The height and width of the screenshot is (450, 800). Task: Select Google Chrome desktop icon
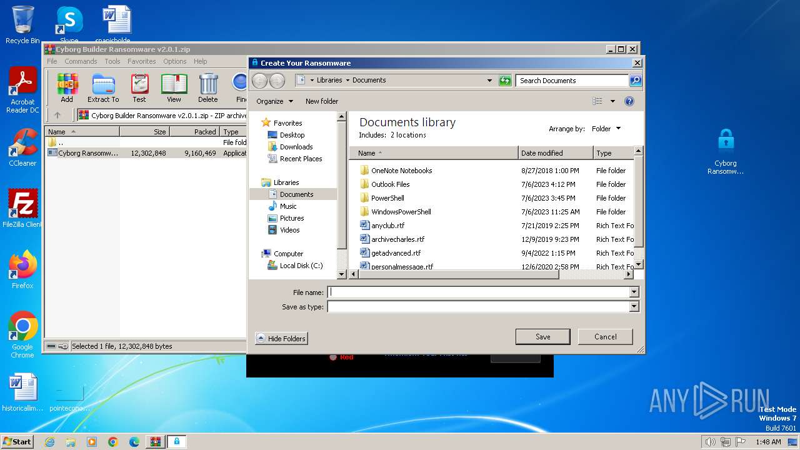click(22, 335)
